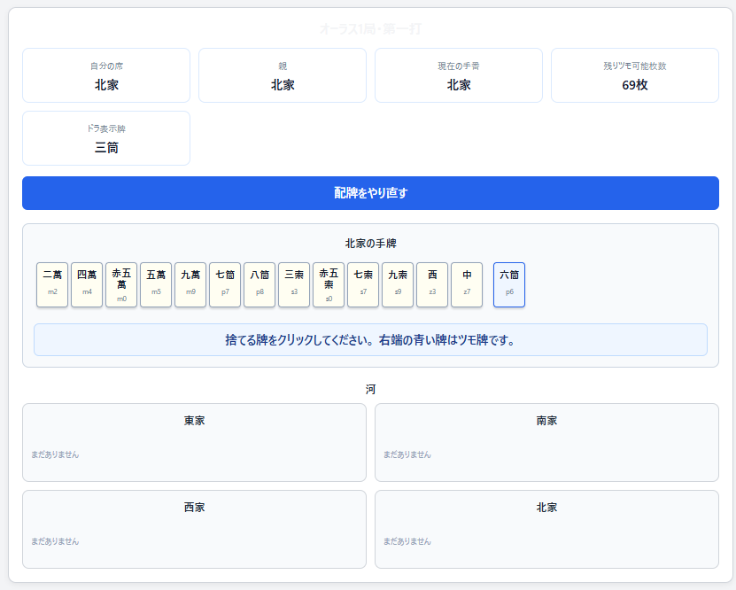Click the 東家 river panel title
Viewport: 736px width, 590px height.
tap(194, 421)
